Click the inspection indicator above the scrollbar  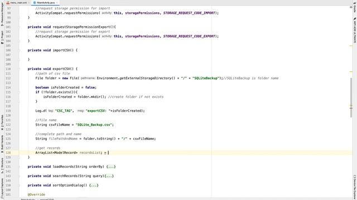[x=351, y=7]
